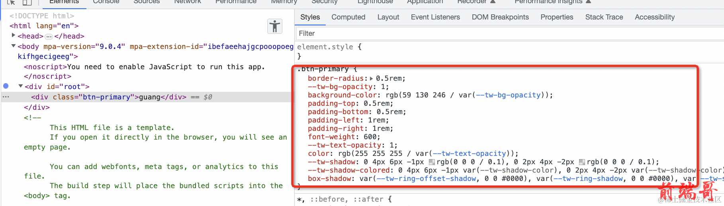The width and height of the screenshot is (724, 206).
Task: Open first color swatch in --tw-shadow
Action: tap(432, 162)
